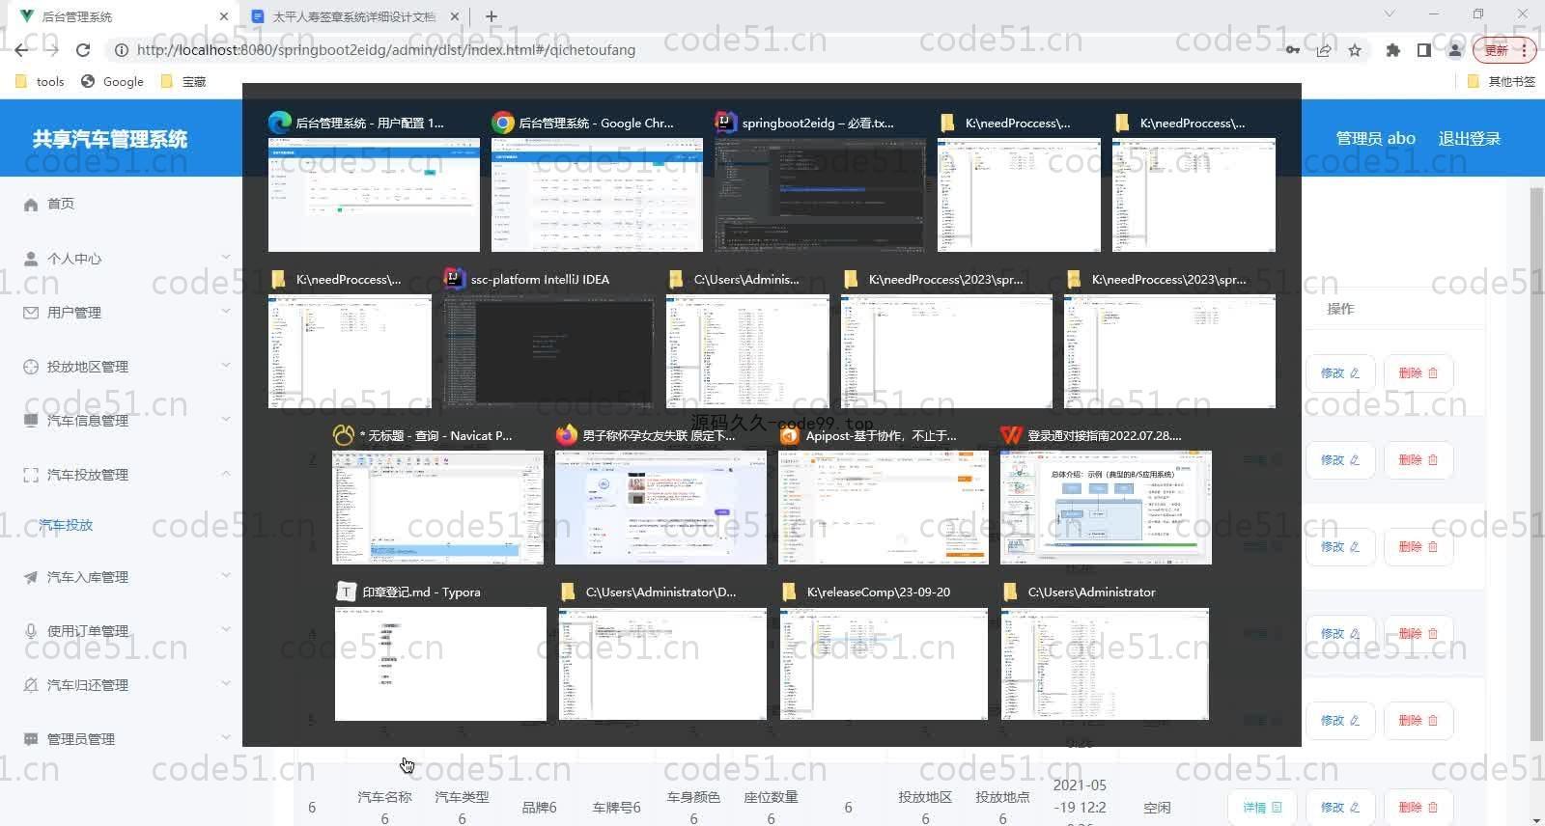Reload the page with the refresh icon

click(x=83, y=50)
